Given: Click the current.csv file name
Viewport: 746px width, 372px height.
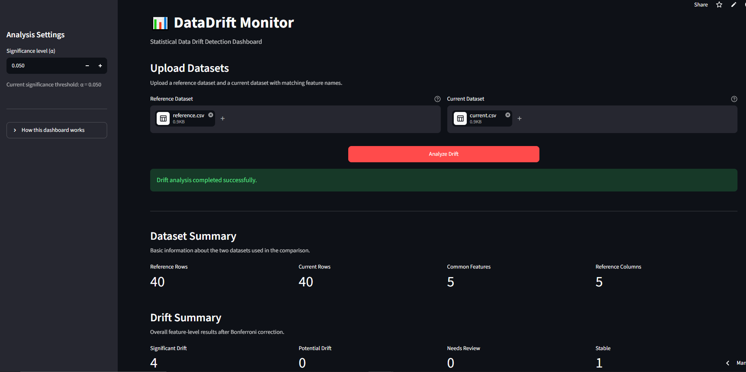Looking at the screenshot, I should coord(483,116).
